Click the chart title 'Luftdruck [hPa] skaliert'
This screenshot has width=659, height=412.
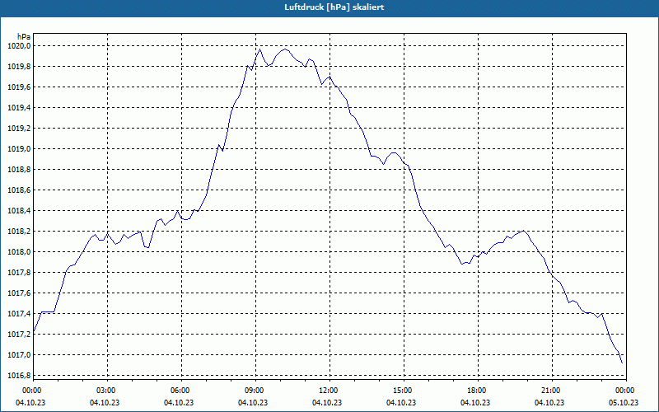(334, 7)
